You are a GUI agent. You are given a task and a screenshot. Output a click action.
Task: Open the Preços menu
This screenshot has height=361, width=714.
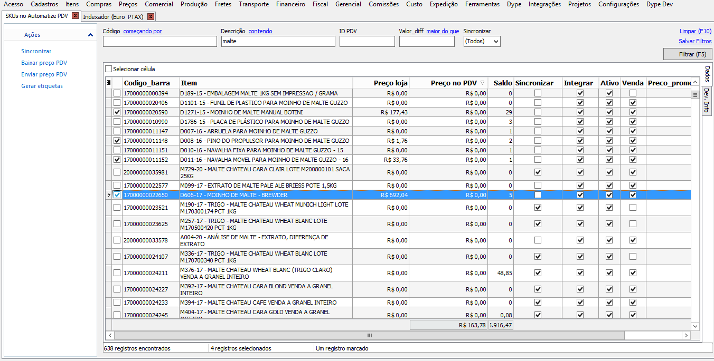tap(128, 4)
